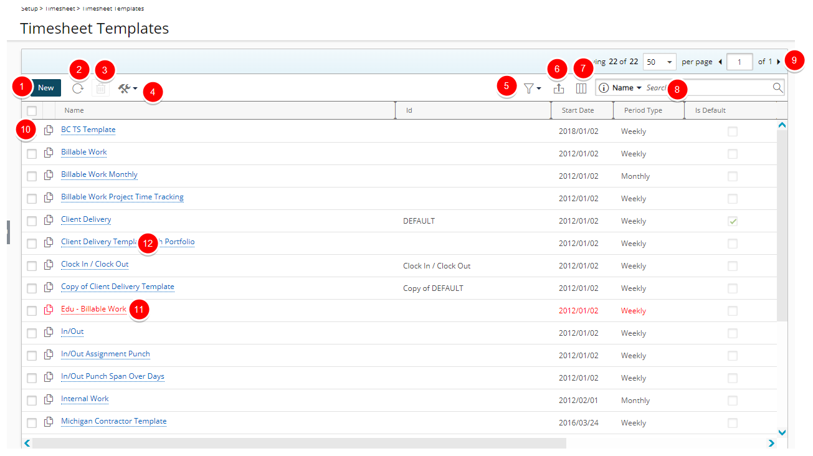Viewport: 813px width, 456px height.
Task: Click the Timesheet breadcrumb link
Action: 61,9
